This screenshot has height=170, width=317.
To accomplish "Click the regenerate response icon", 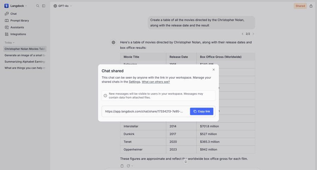I will 128,166.
